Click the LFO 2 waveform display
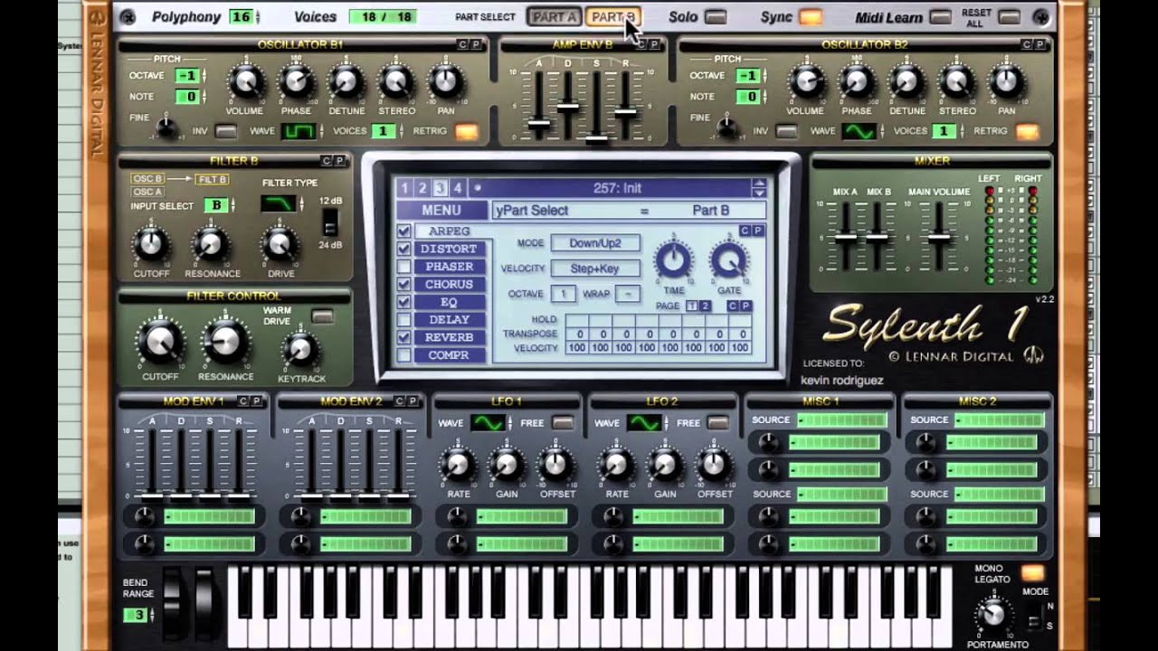Image resolution: width=1158 pixels, height=651 pixels. pos(644,423)
